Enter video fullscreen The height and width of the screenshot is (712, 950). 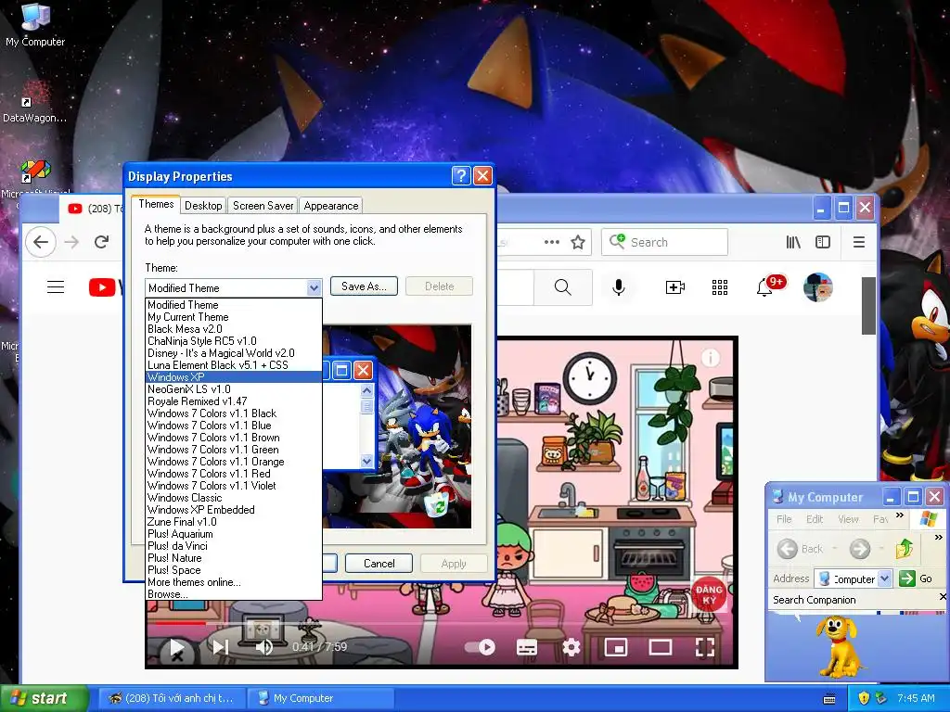705,647
